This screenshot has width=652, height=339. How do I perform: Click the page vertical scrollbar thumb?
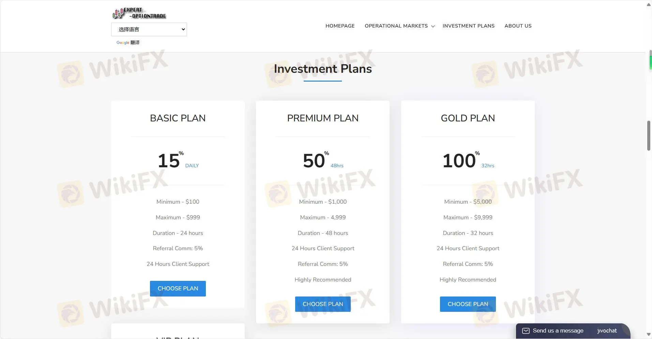tap(649, 135)
